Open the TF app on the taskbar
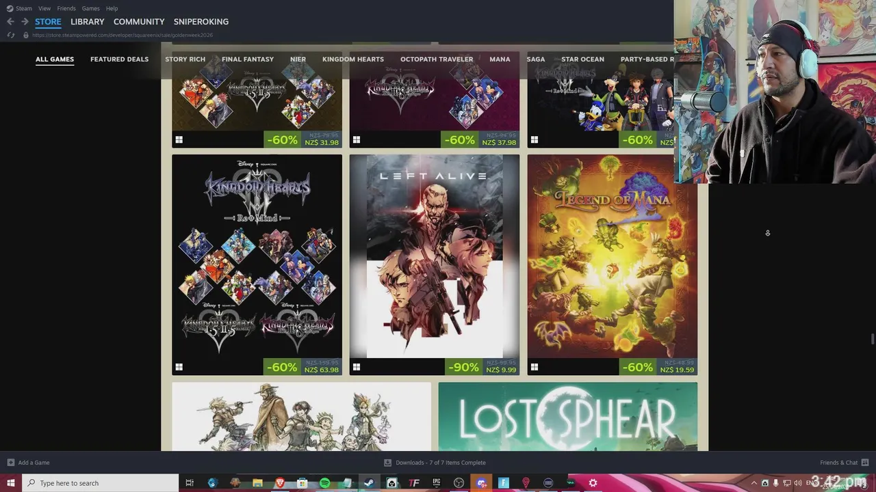This screenshot has width=876, height=492. pos(414,483)
